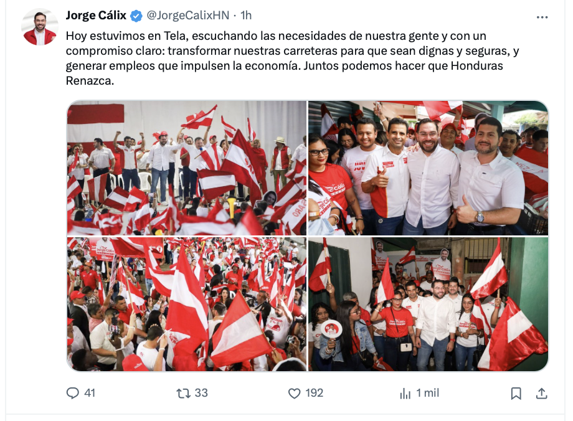Screen dimensions: 573x421
Task: Bookmark this tweet
Action: (516, 393)
